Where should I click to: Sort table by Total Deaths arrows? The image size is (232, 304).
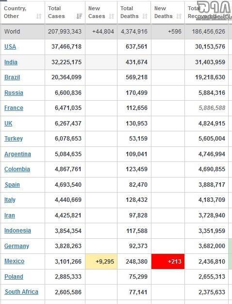tap(145, 16)
